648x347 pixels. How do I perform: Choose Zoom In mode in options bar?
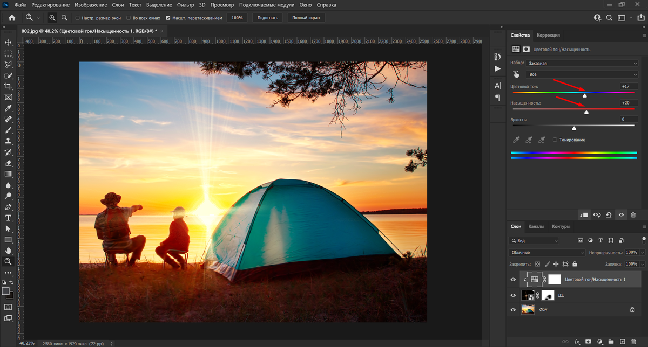[x=52, y=18]
